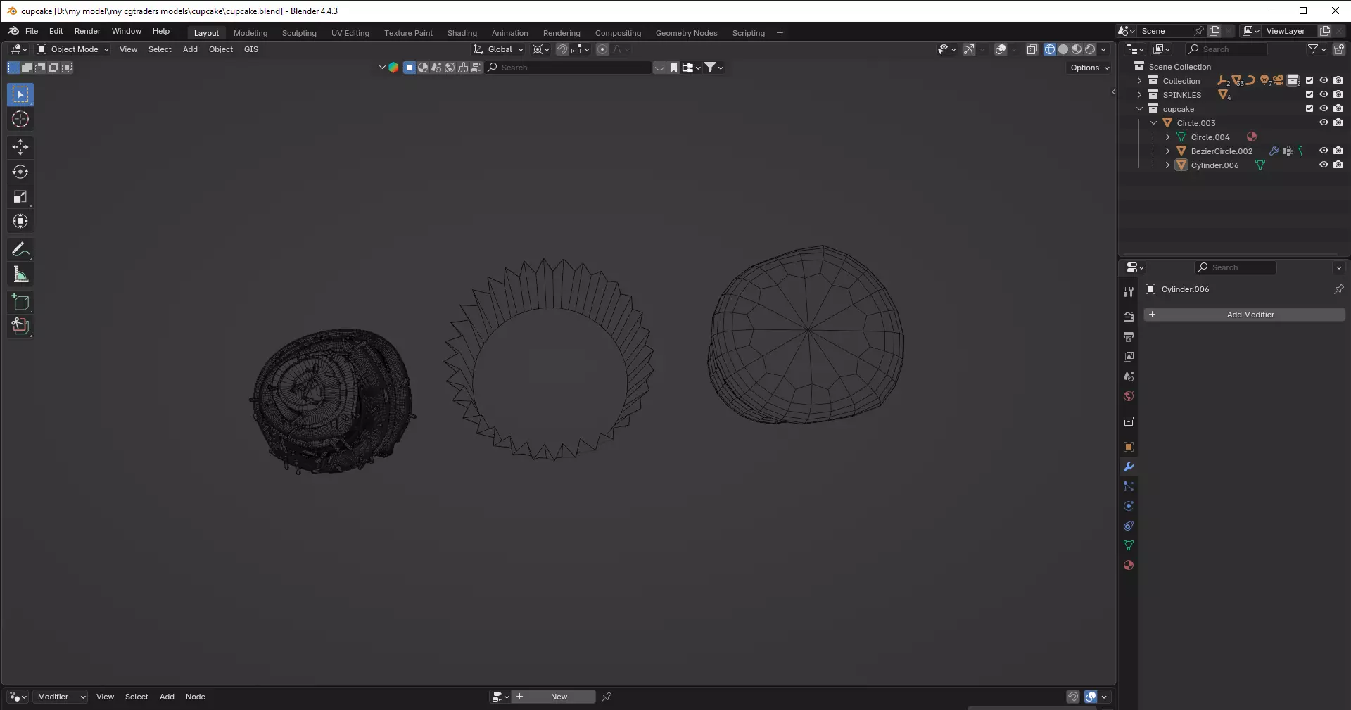Switch to the Shading workspace tab
The height and width of the screenshot is (710, 1351).
(x=462, y=33)
